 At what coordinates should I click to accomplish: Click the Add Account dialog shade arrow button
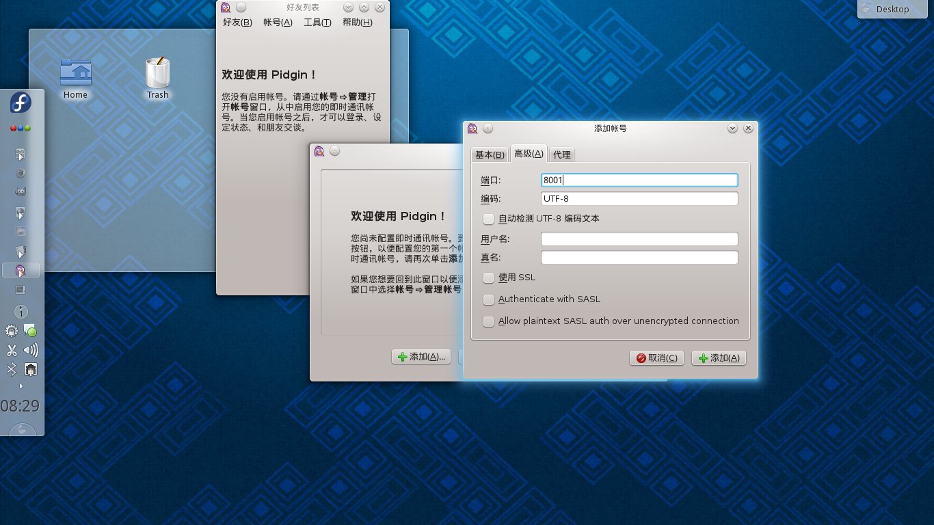733,128
